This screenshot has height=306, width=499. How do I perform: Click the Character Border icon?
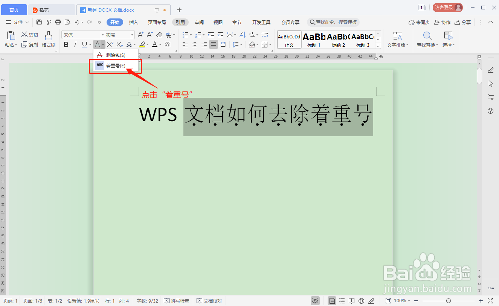pos(168,45)
